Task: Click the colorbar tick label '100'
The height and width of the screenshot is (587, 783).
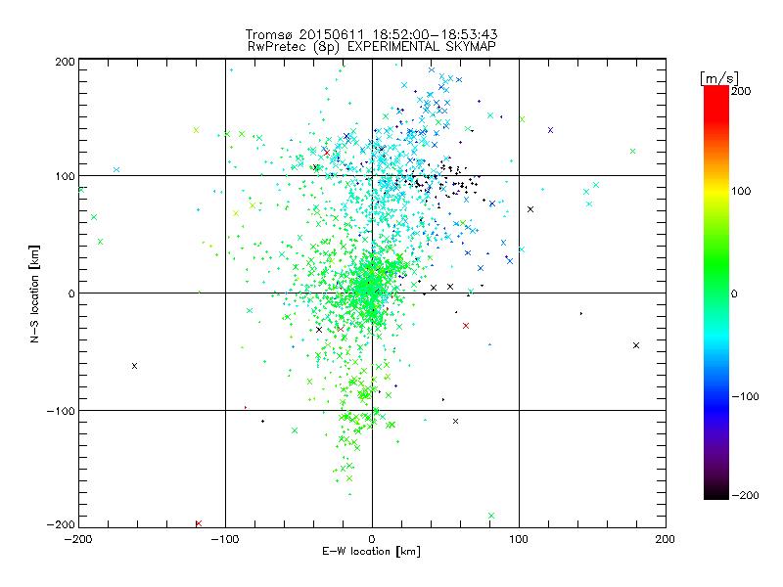Action: click(x=741, y=191)
